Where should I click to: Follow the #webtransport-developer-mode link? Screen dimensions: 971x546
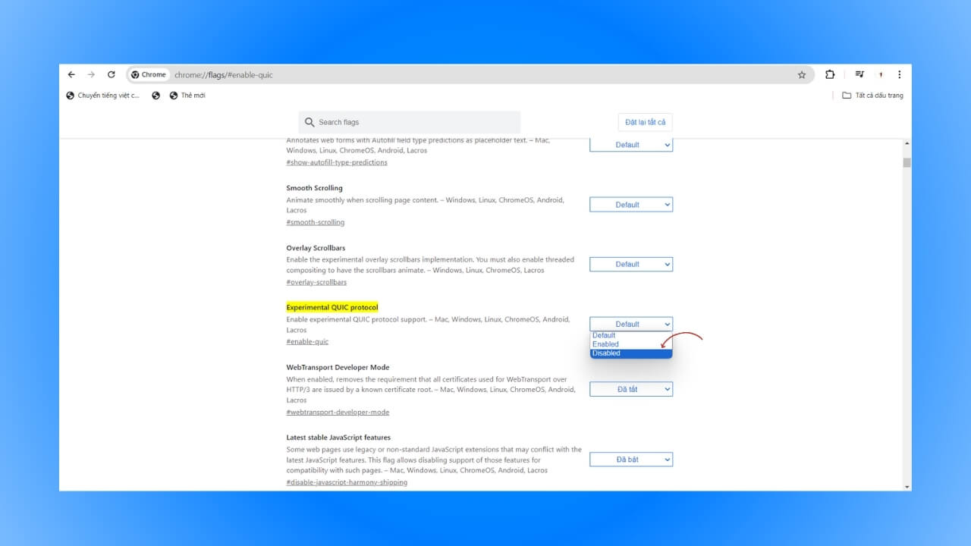338,413
